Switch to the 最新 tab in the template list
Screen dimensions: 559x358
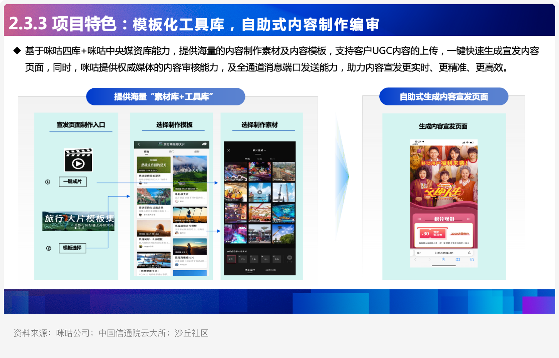click(197, 152)
